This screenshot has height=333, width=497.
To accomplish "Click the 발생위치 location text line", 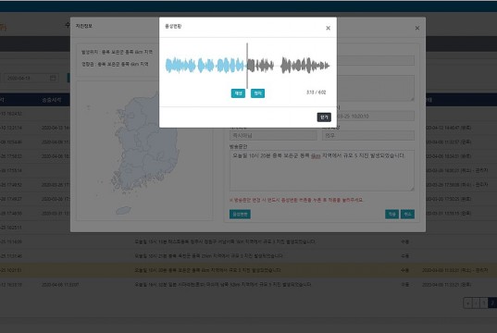I will point(117,52).
